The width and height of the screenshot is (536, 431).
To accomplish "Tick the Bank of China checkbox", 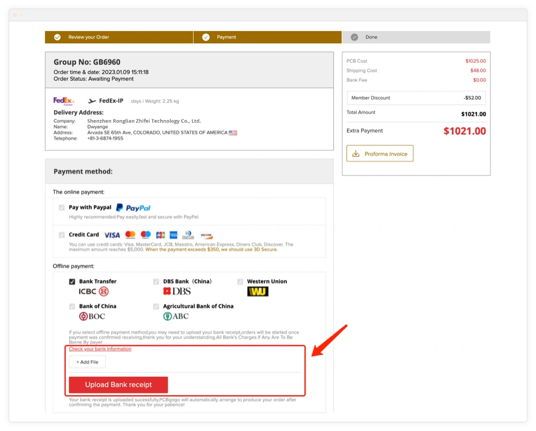I will pyautogui.click(x=72, y=306).
